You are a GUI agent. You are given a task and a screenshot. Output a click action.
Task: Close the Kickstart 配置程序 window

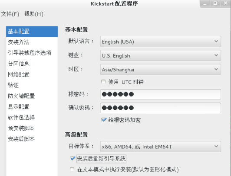coord(225,3)
